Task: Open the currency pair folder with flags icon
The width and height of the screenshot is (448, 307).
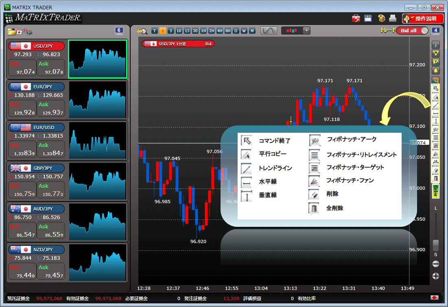Action: (x=20, y=31)
